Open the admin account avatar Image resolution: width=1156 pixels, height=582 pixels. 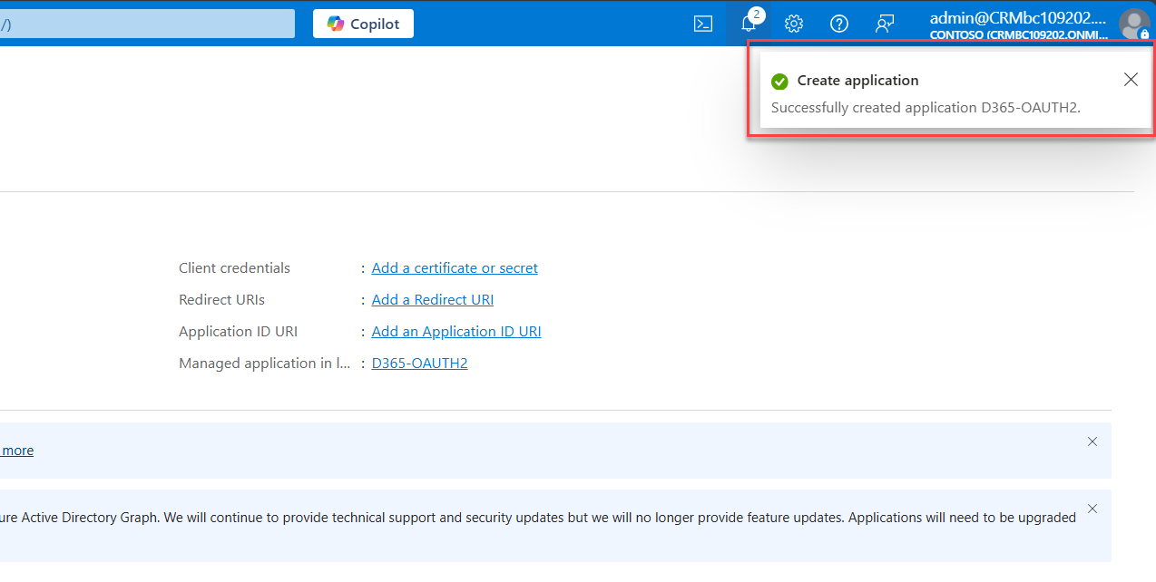click(1133, 24)
